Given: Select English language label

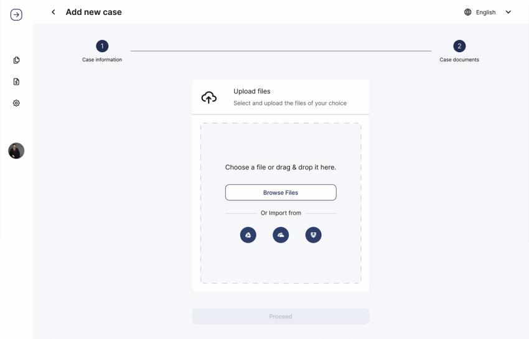Looking at the screenshot, I should (485, 12).
